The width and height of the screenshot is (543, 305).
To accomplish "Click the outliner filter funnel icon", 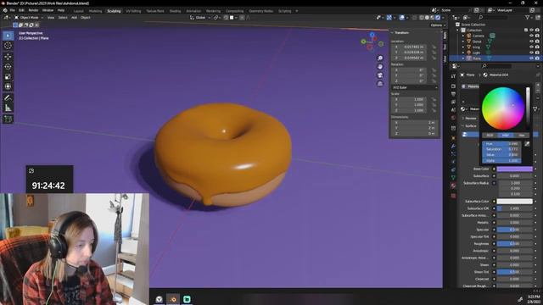I will pyautogui.click(x=528, y=17).
